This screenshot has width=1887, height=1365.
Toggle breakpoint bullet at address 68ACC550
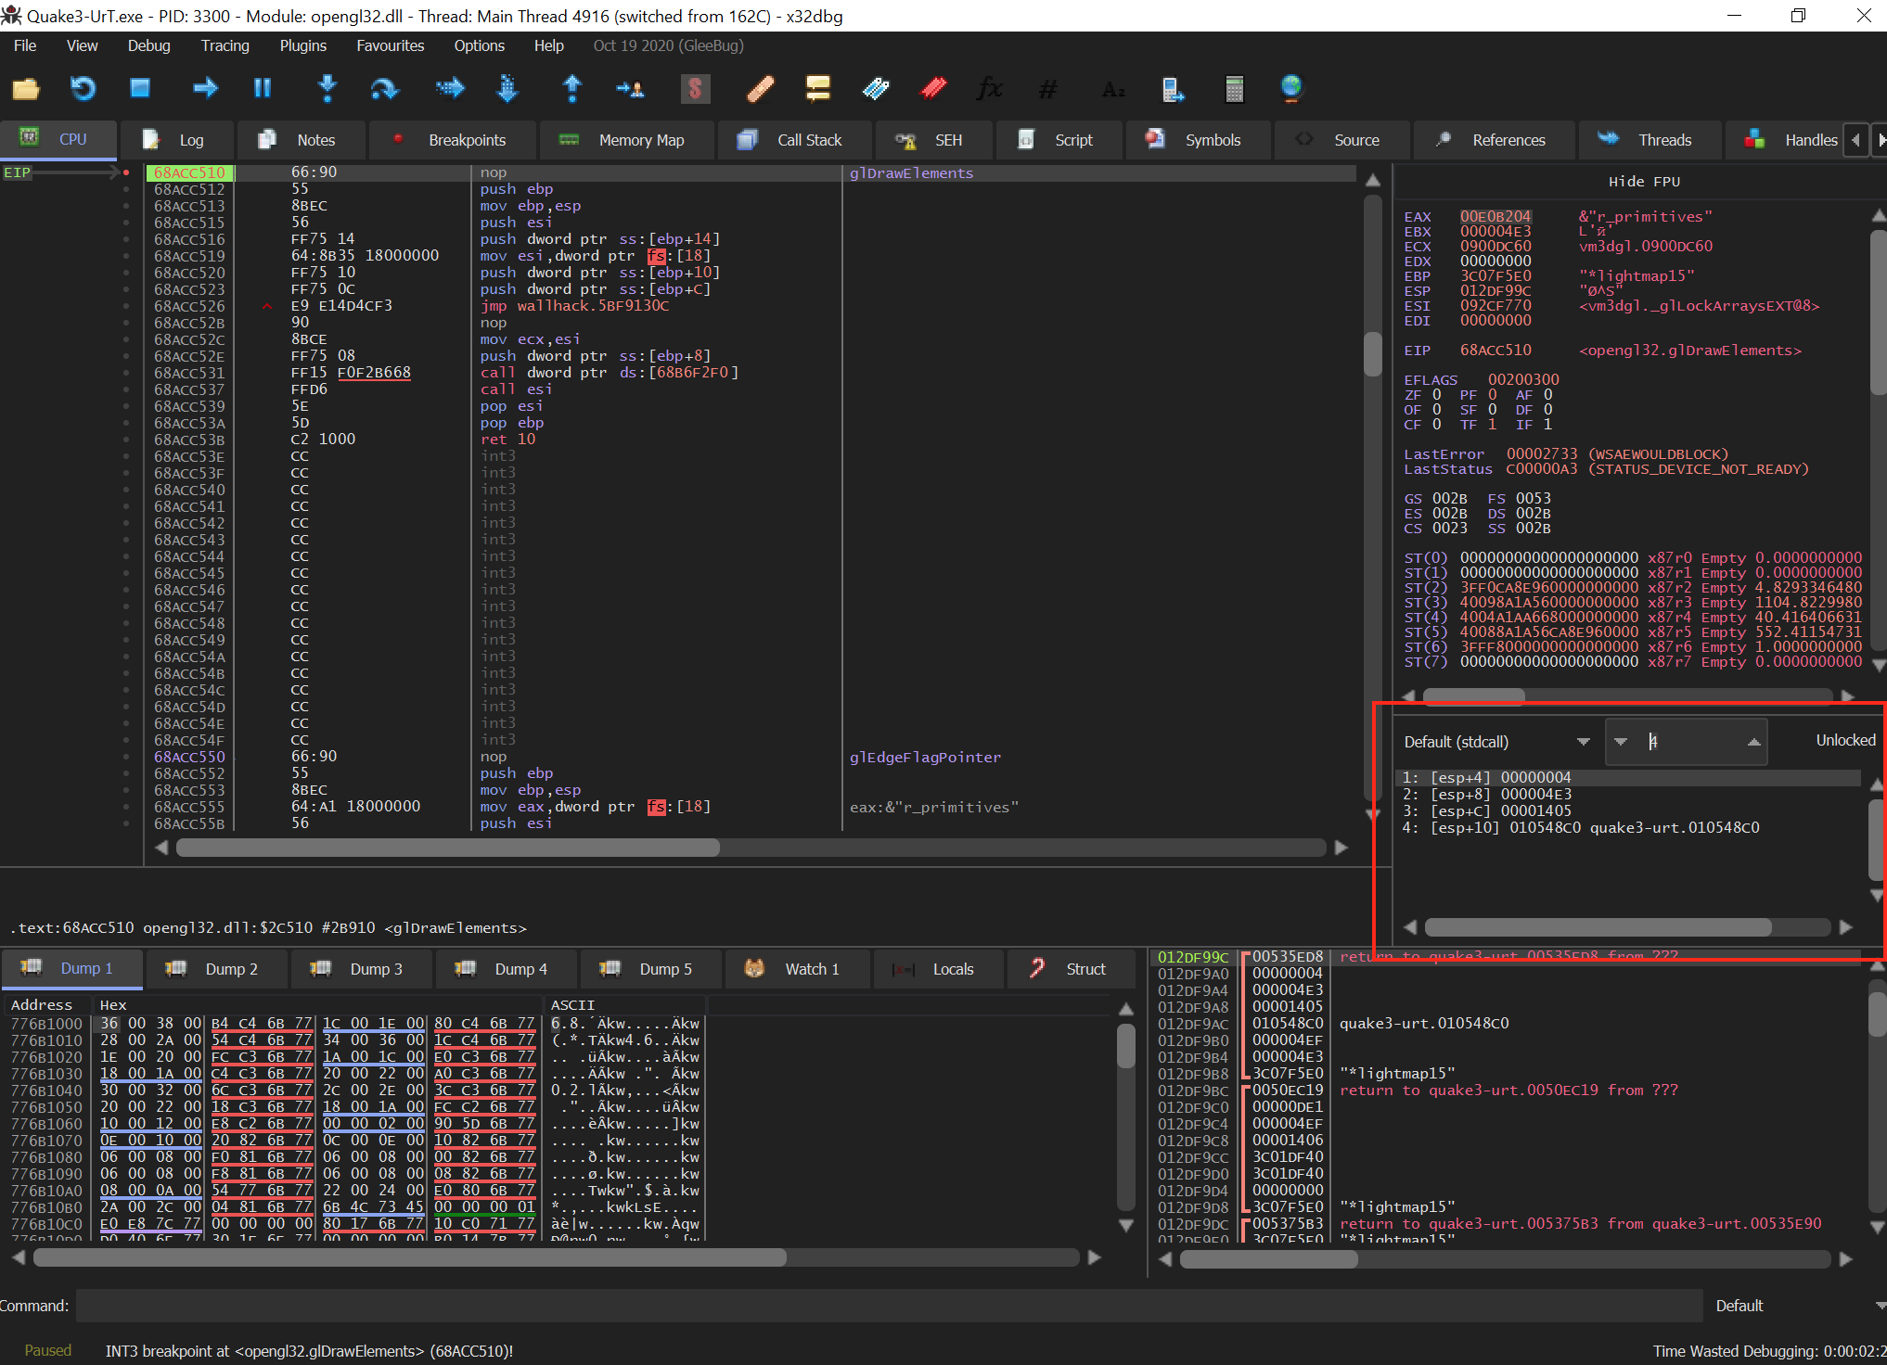(x=126, y=757)
